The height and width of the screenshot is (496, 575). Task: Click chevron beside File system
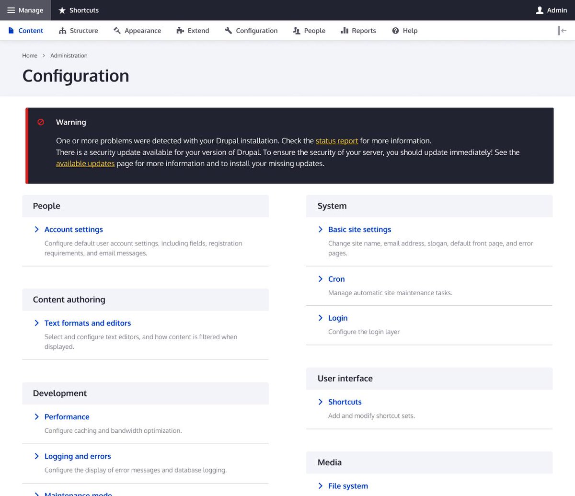321,486
